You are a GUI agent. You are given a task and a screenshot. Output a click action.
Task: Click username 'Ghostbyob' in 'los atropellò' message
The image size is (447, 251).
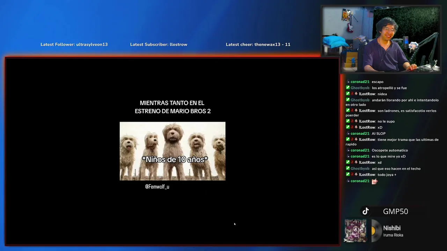pos(360,88)
